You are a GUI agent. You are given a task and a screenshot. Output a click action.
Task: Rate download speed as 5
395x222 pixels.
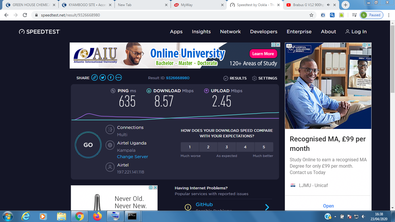point(264,147)
